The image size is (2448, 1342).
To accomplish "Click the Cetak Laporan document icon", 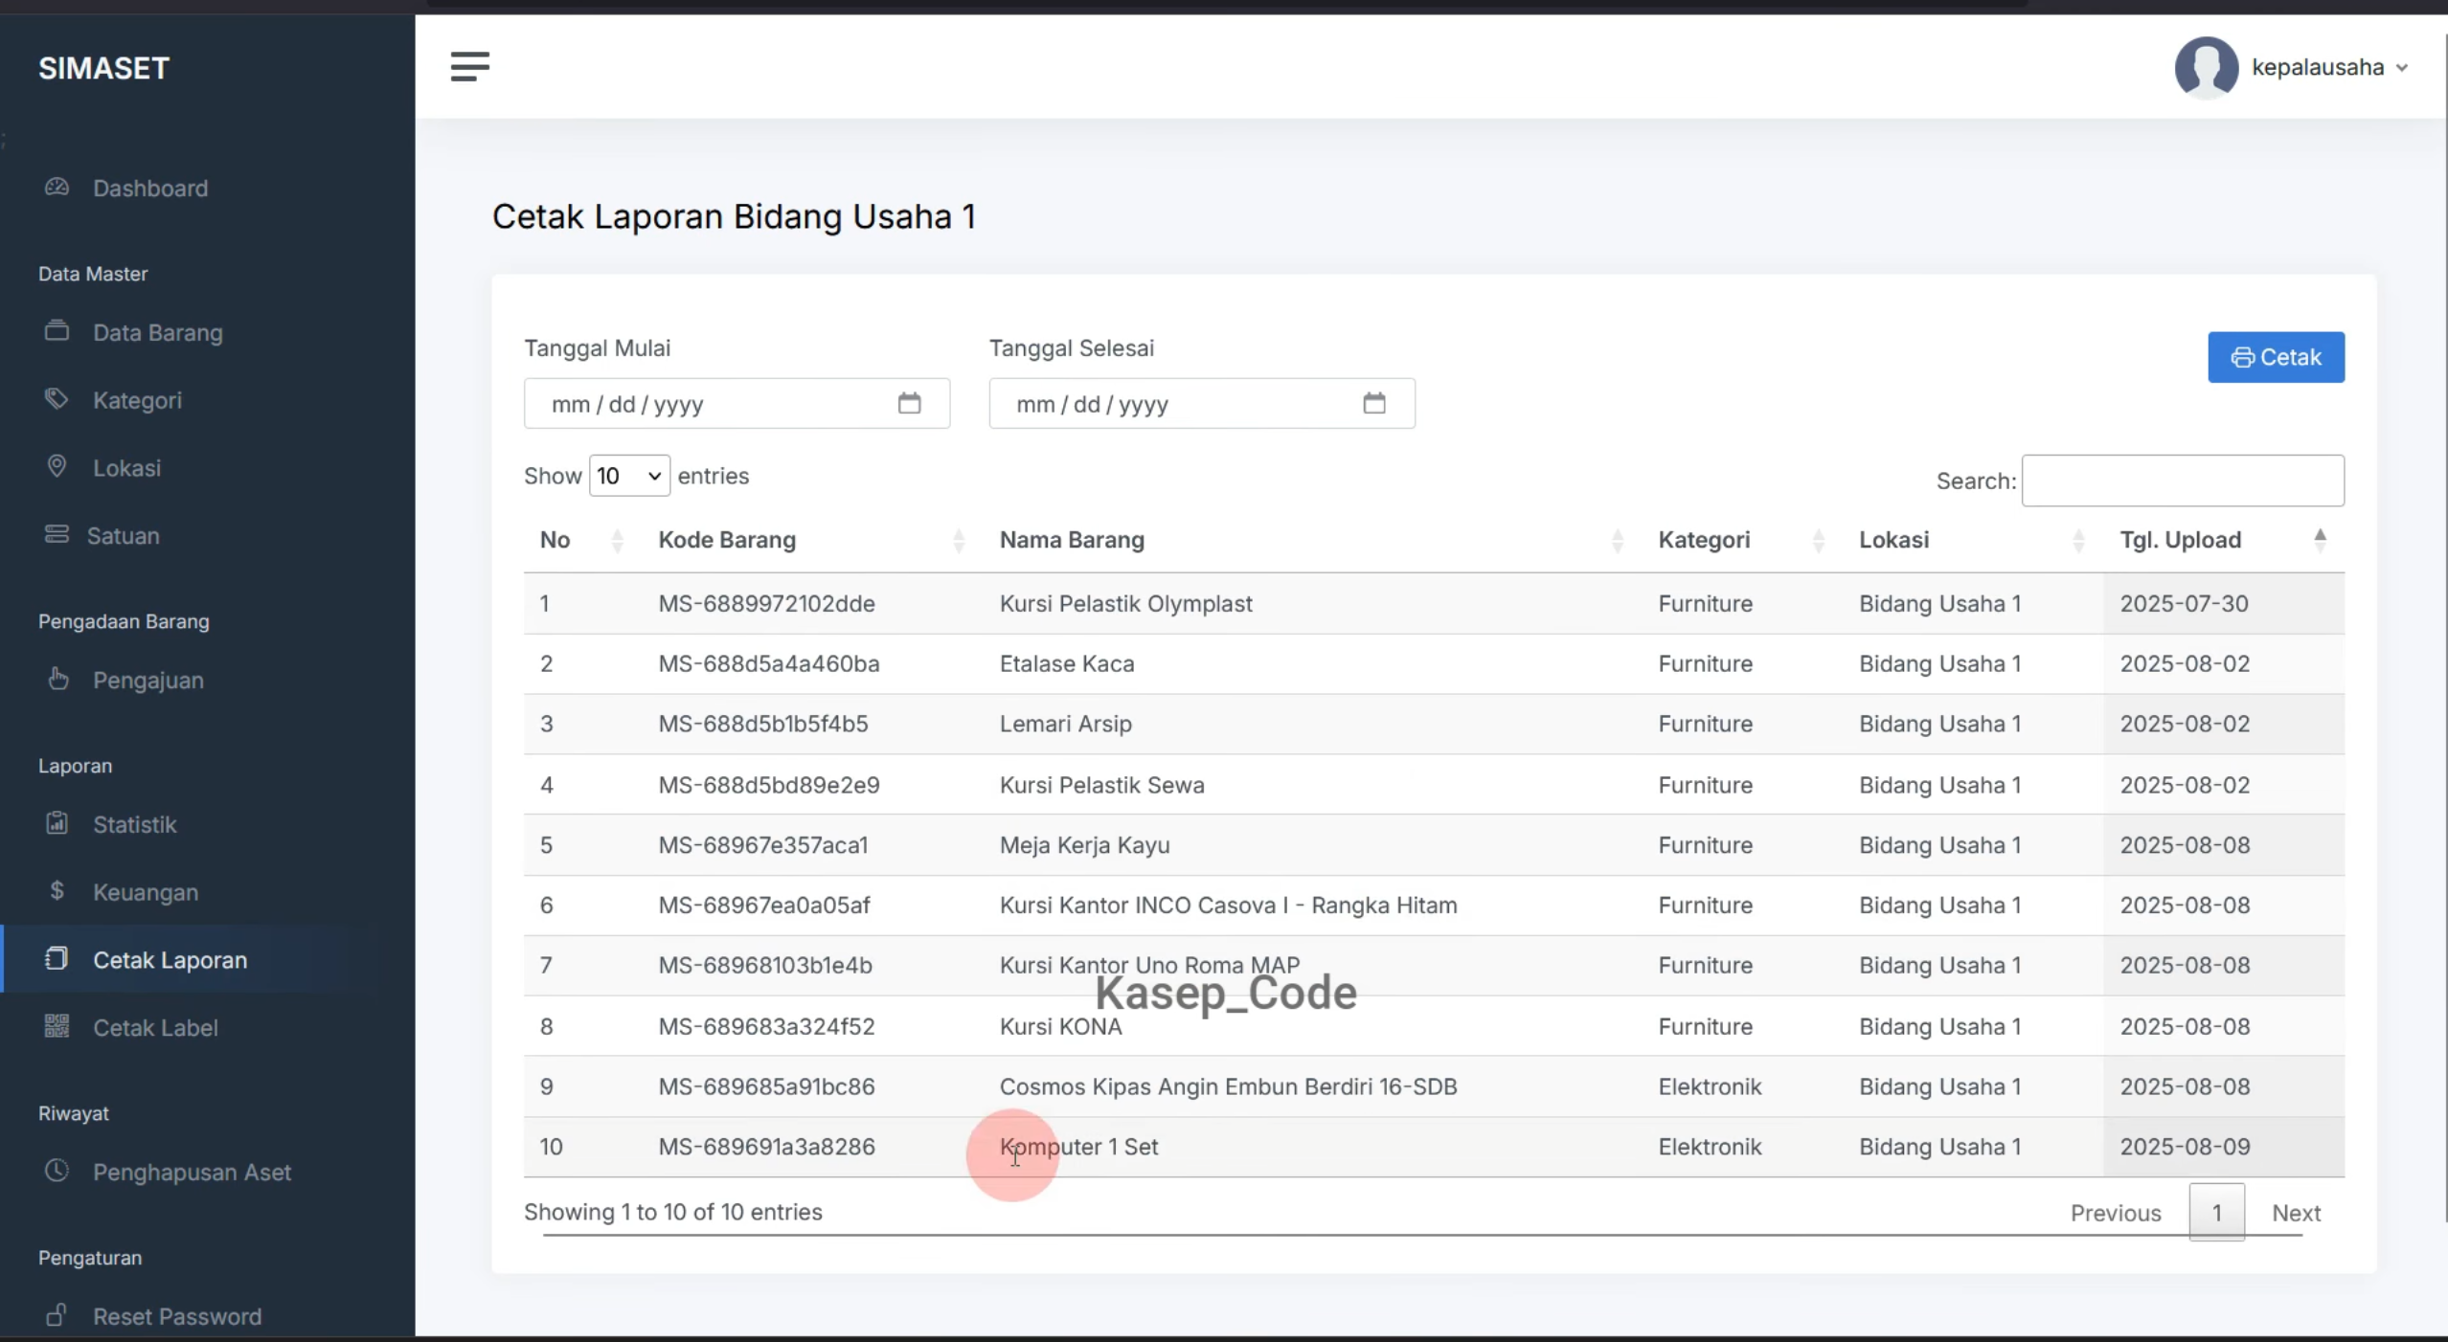I will point(57,958).
